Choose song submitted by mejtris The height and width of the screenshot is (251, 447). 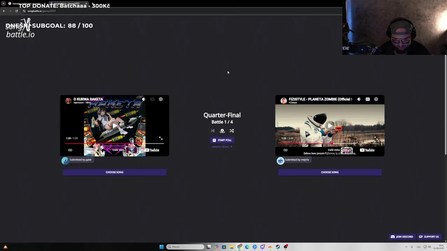pyautogui.click(x=330, y=172)
